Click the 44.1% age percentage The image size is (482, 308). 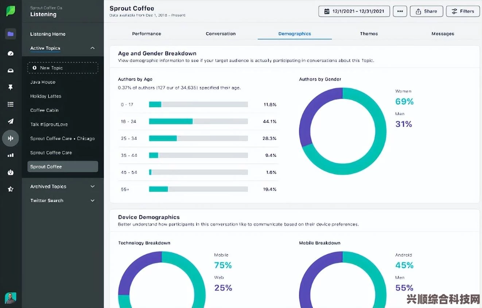point(270,122)
